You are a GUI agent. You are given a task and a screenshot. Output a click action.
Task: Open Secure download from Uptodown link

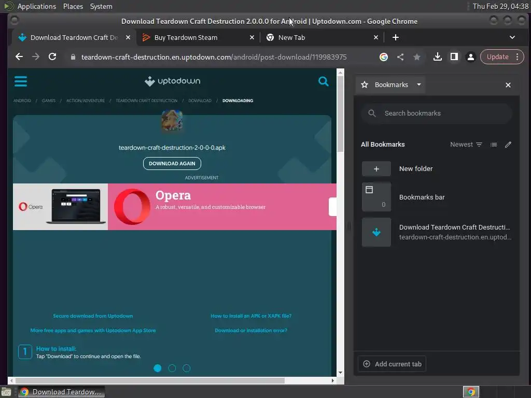tap(93, 316)
